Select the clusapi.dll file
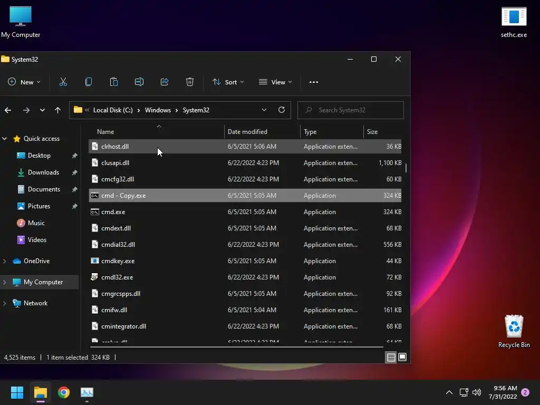This screenshot has width=540, height=405. 245,163
